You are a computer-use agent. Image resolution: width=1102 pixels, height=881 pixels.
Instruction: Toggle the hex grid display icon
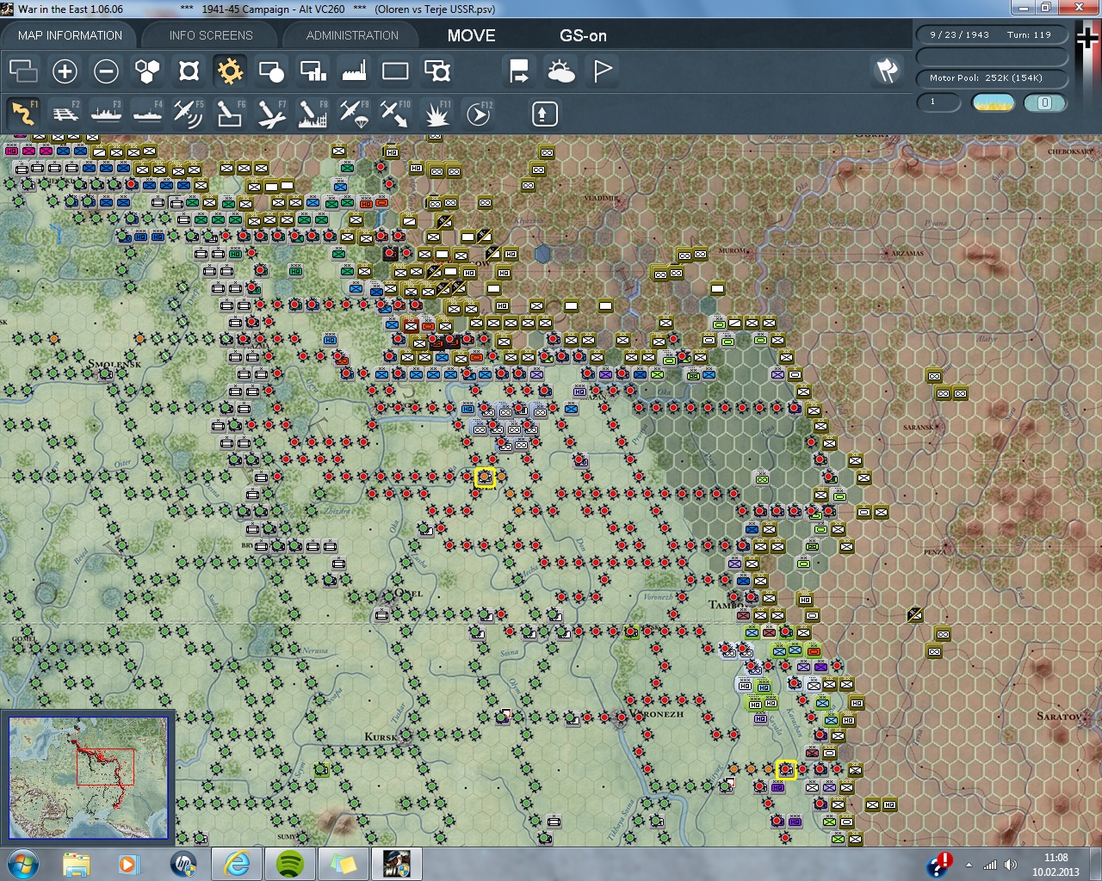(147, 71)
